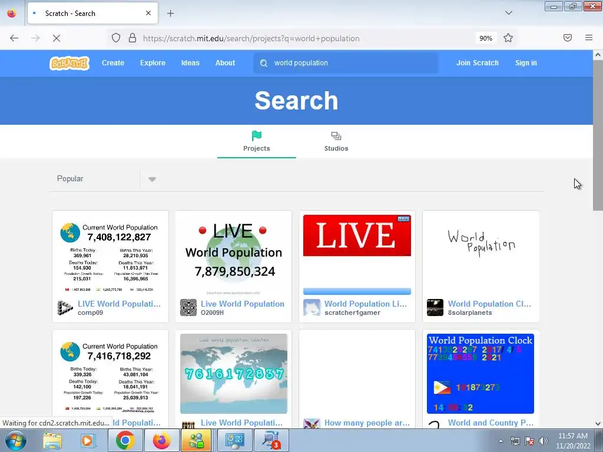Open Live World Population by O2009H link
603x452 pixels.
tap(243, 304)
